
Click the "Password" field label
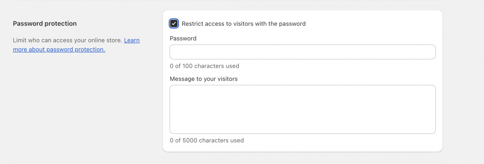pyautogui.click(x=183, y=38)
